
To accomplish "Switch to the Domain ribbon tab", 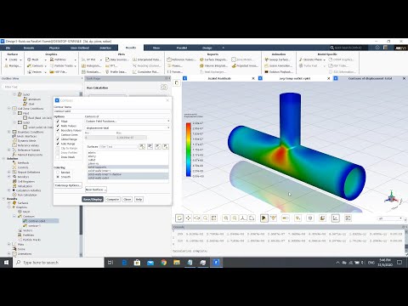I will [29, 48].
